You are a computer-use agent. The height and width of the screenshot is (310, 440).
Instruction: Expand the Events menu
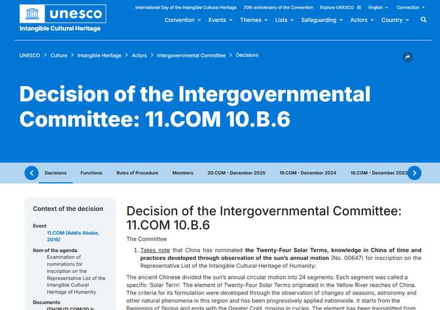(x=220, y=20)
